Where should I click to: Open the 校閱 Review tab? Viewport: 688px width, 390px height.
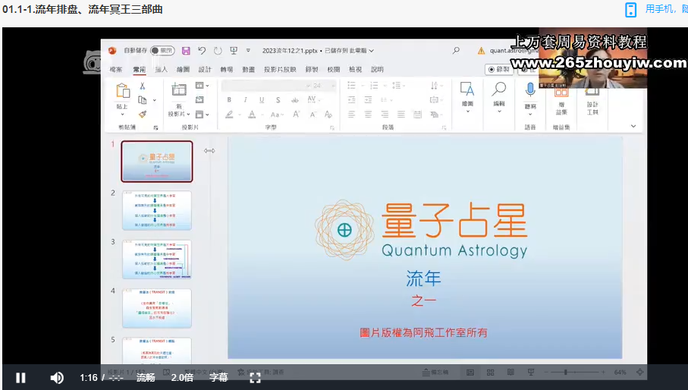(x=334, y=69)
